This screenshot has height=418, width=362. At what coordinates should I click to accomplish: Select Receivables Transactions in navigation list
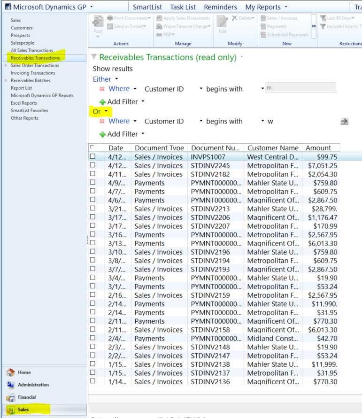click(x=35, y=58)
